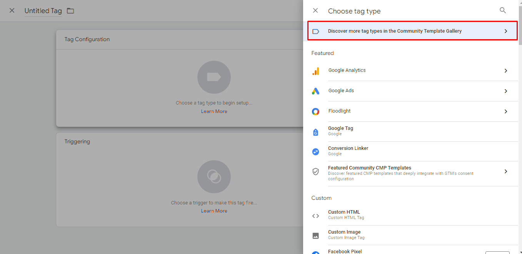The height and width of the screenshot is (254, 522).
Task: Click the tag icon in Community Template Gallery row
Action: point(316,31)
